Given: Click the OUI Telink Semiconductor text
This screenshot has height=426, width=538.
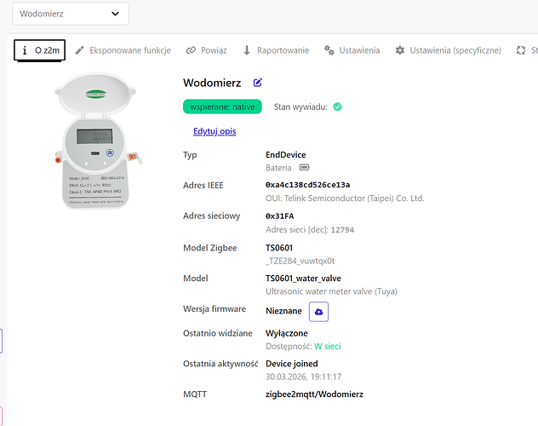Looking at the screenshot, I should tap(345, 199).
